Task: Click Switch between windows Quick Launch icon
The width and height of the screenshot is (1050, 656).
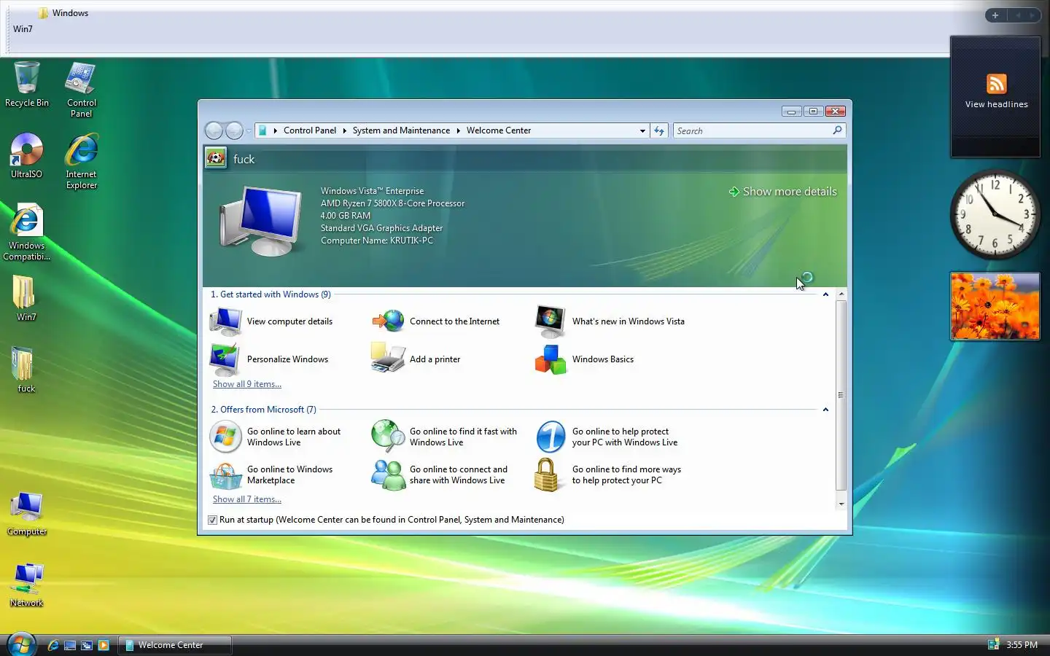Action: pyautogui.click(x=87, y=645)
